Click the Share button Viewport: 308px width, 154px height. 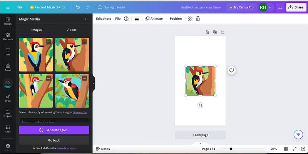coord(296,7)
